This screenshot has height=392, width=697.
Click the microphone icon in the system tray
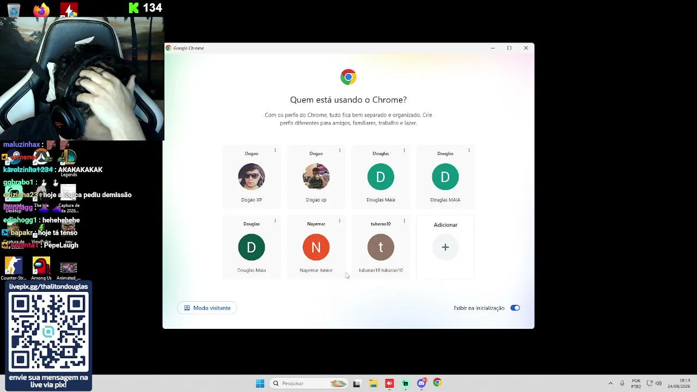(x=622, y=383)
